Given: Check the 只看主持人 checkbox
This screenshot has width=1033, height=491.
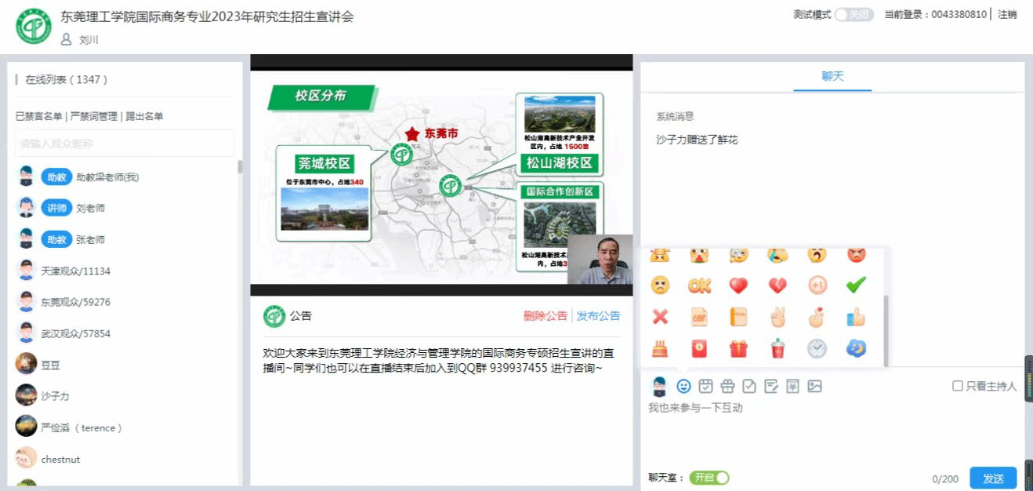Looking at the screenshot, I should 957,386.
